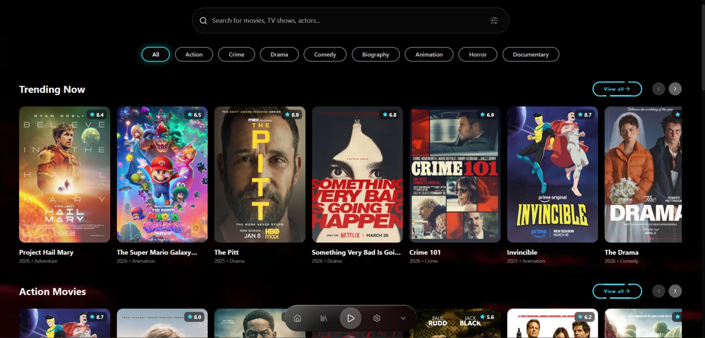Image resolution: width=705 pixels, height=338 pixels.
Task: Click the Trending Now heading
Action: click(x=52, y=89)
